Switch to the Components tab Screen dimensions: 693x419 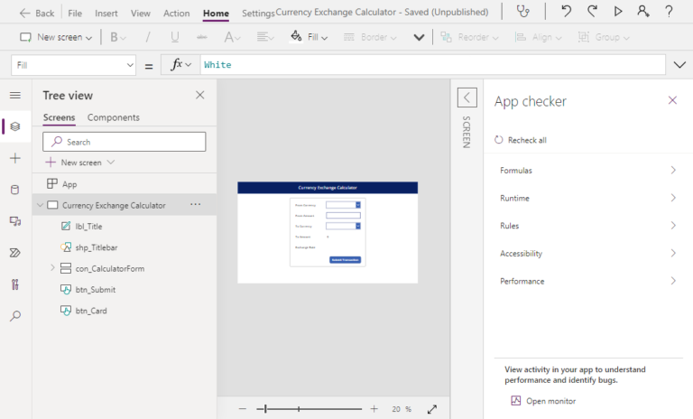tap(114, 117)
